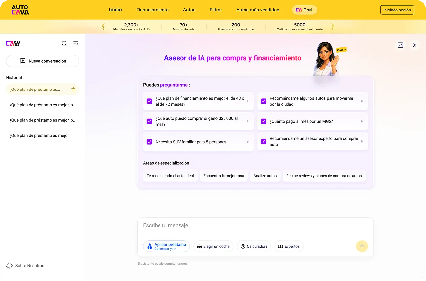Open the Filtrar menu item
This screenshot has height=281, width=426.
pyautogui.click(x=216, y=10)
